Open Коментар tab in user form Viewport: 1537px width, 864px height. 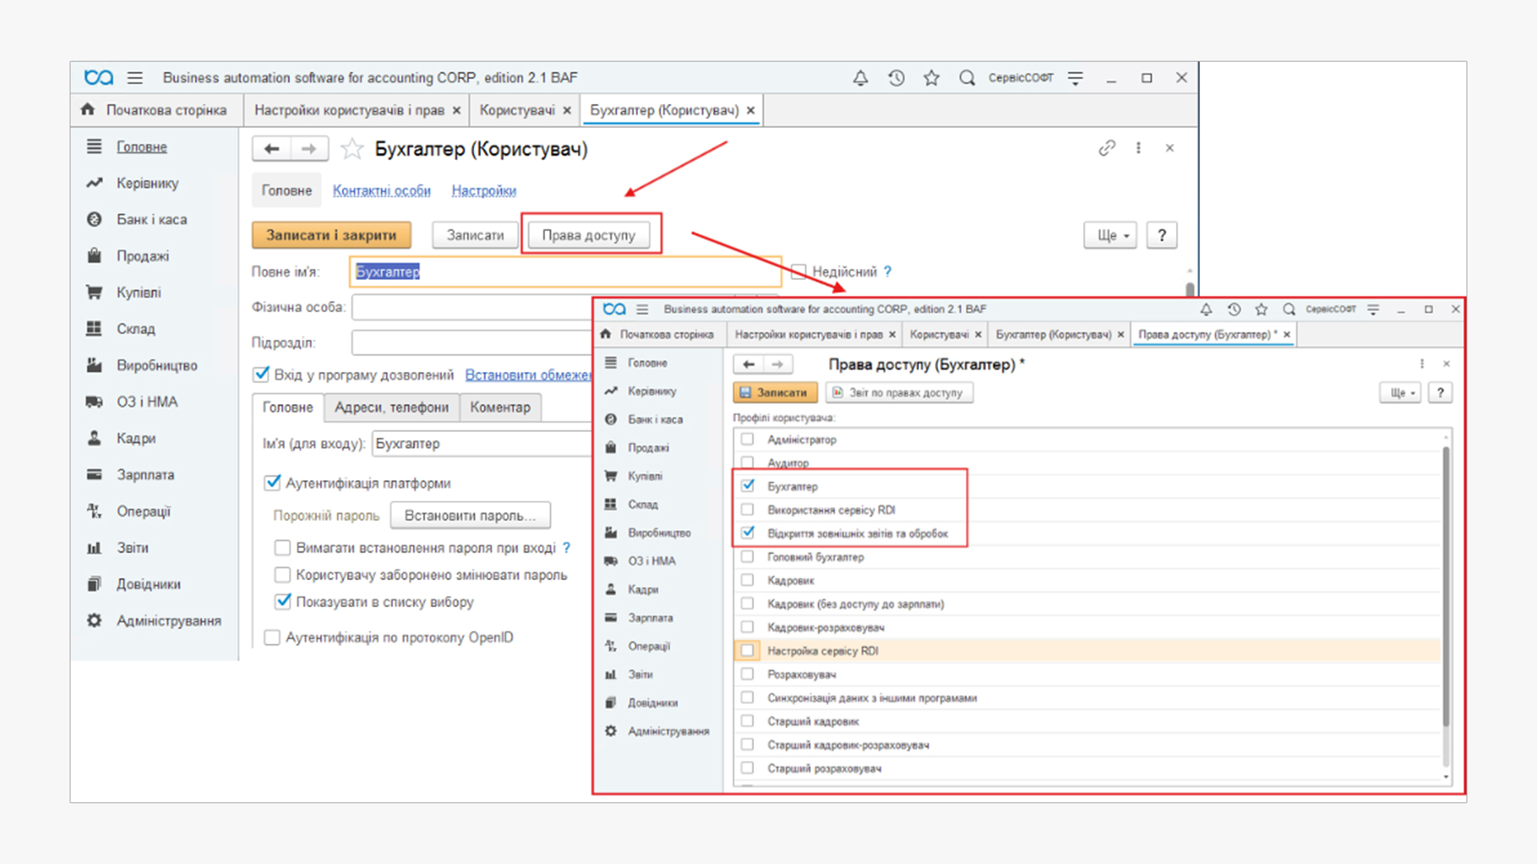pos(500,407)
